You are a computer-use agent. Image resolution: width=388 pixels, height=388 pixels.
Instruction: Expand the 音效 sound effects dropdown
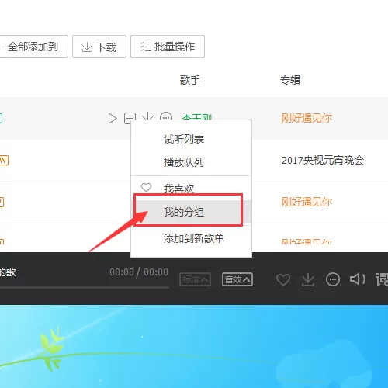pos(237,279)
